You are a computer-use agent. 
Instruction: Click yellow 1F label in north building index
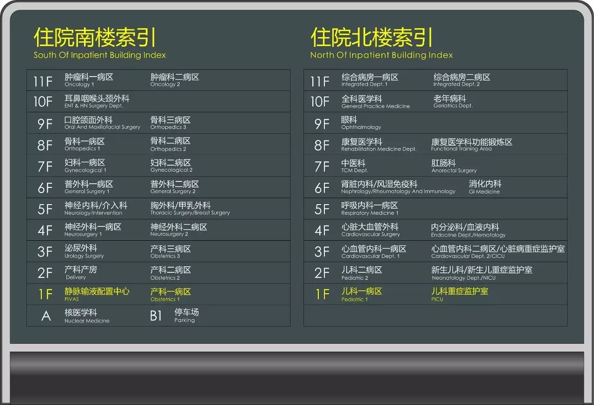(322, 295)
